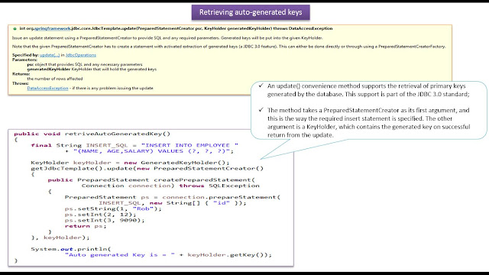489x275 pixels.
Task: Click the '(NAME, AGE,SALARY) VALUES' string line
Action: pos(150,151)
